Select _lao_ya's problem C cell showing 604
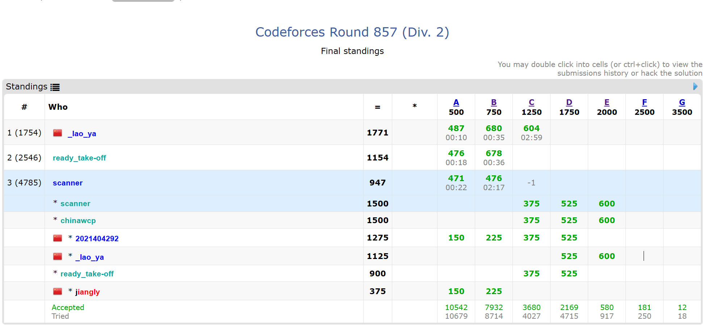The height and width of the screenshot is (326, 703). (x=531, y=133)
